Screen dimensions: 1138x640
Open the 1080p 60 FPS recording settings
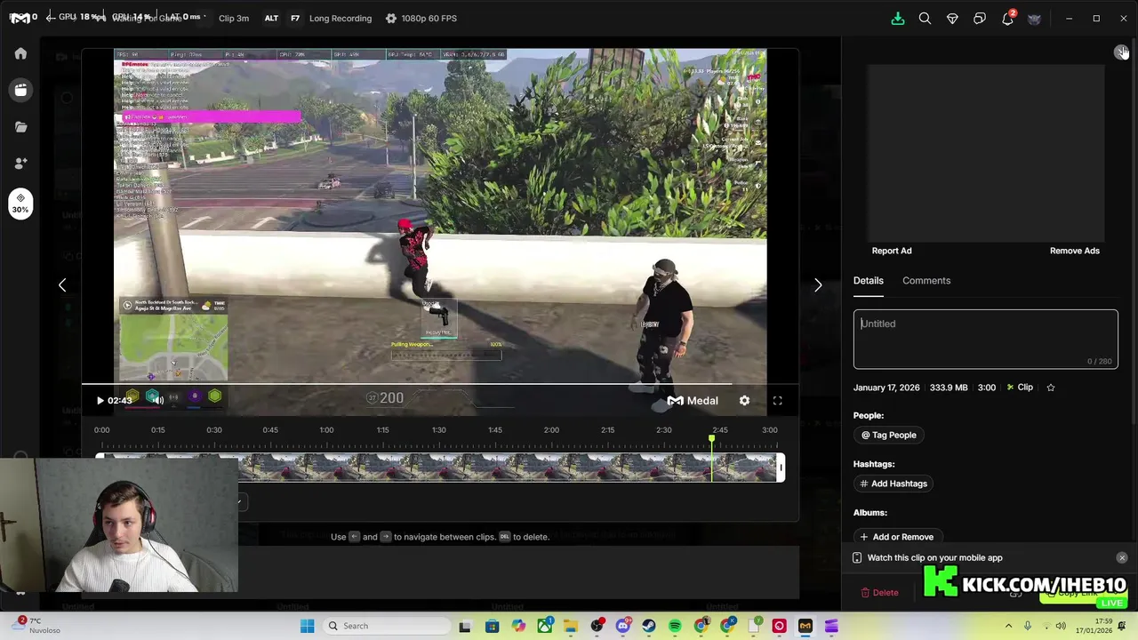tap(421, 18)
